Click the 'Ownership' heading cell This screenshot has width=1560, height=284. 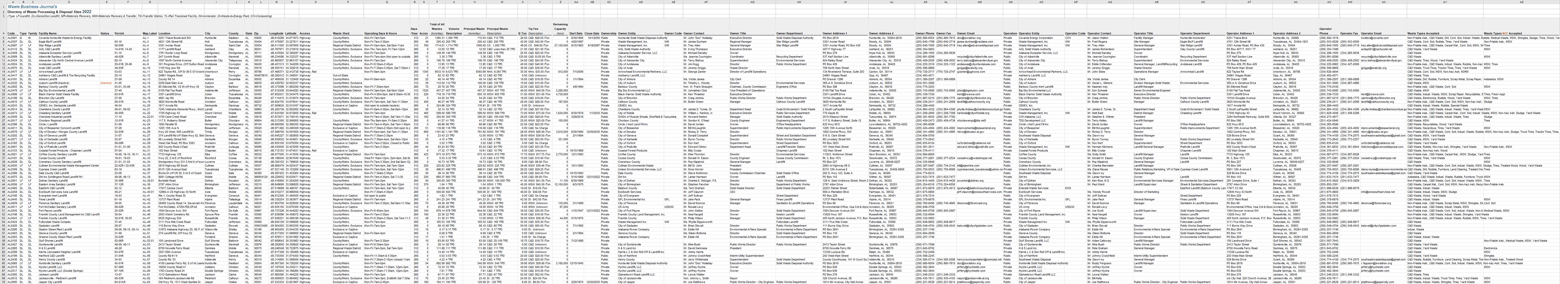pyautogui.click(x=609, y=33)
